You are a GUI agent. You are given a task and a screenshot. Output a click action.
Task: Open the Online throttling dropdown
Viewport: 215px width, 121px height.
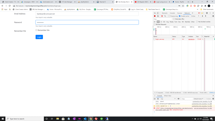pos(195,16)
